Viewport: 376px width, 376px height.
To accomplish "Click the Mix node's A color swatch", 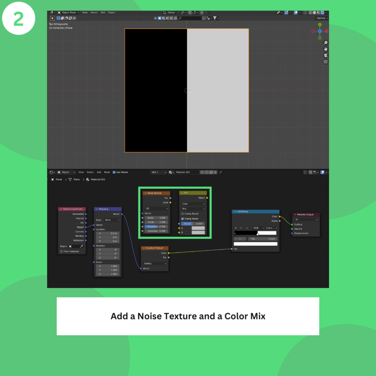I will point(198,228).
